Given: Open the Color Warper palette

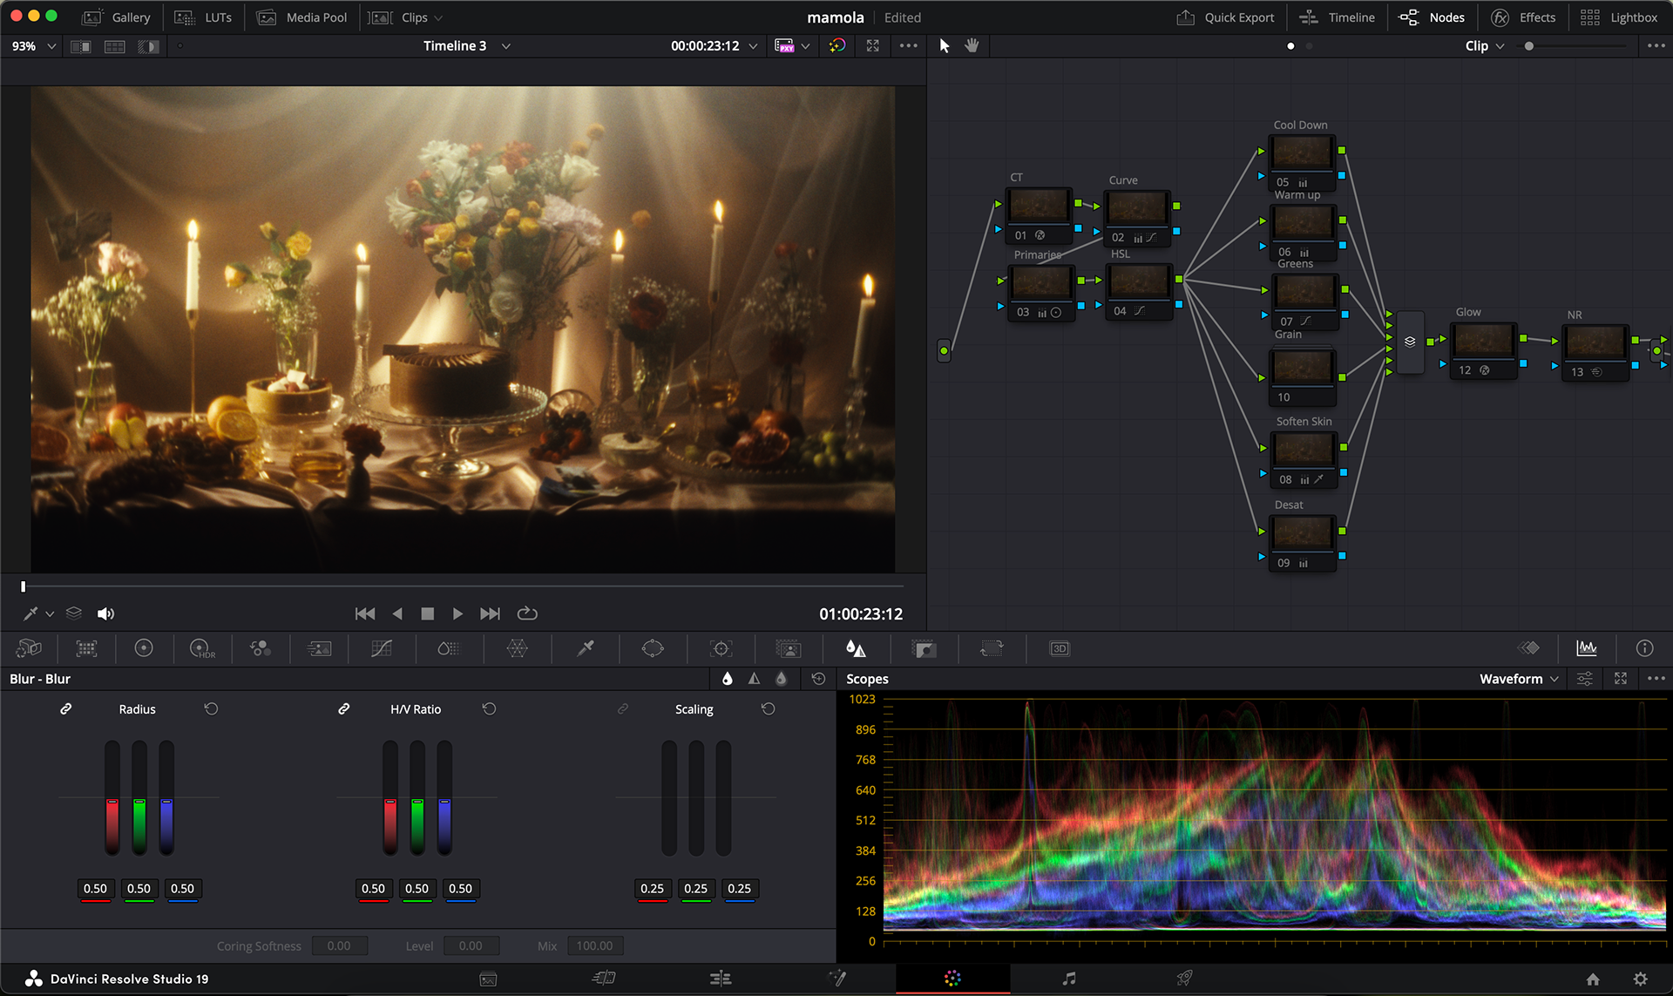Looking at the screenshot, I should [x=517, y=648].
